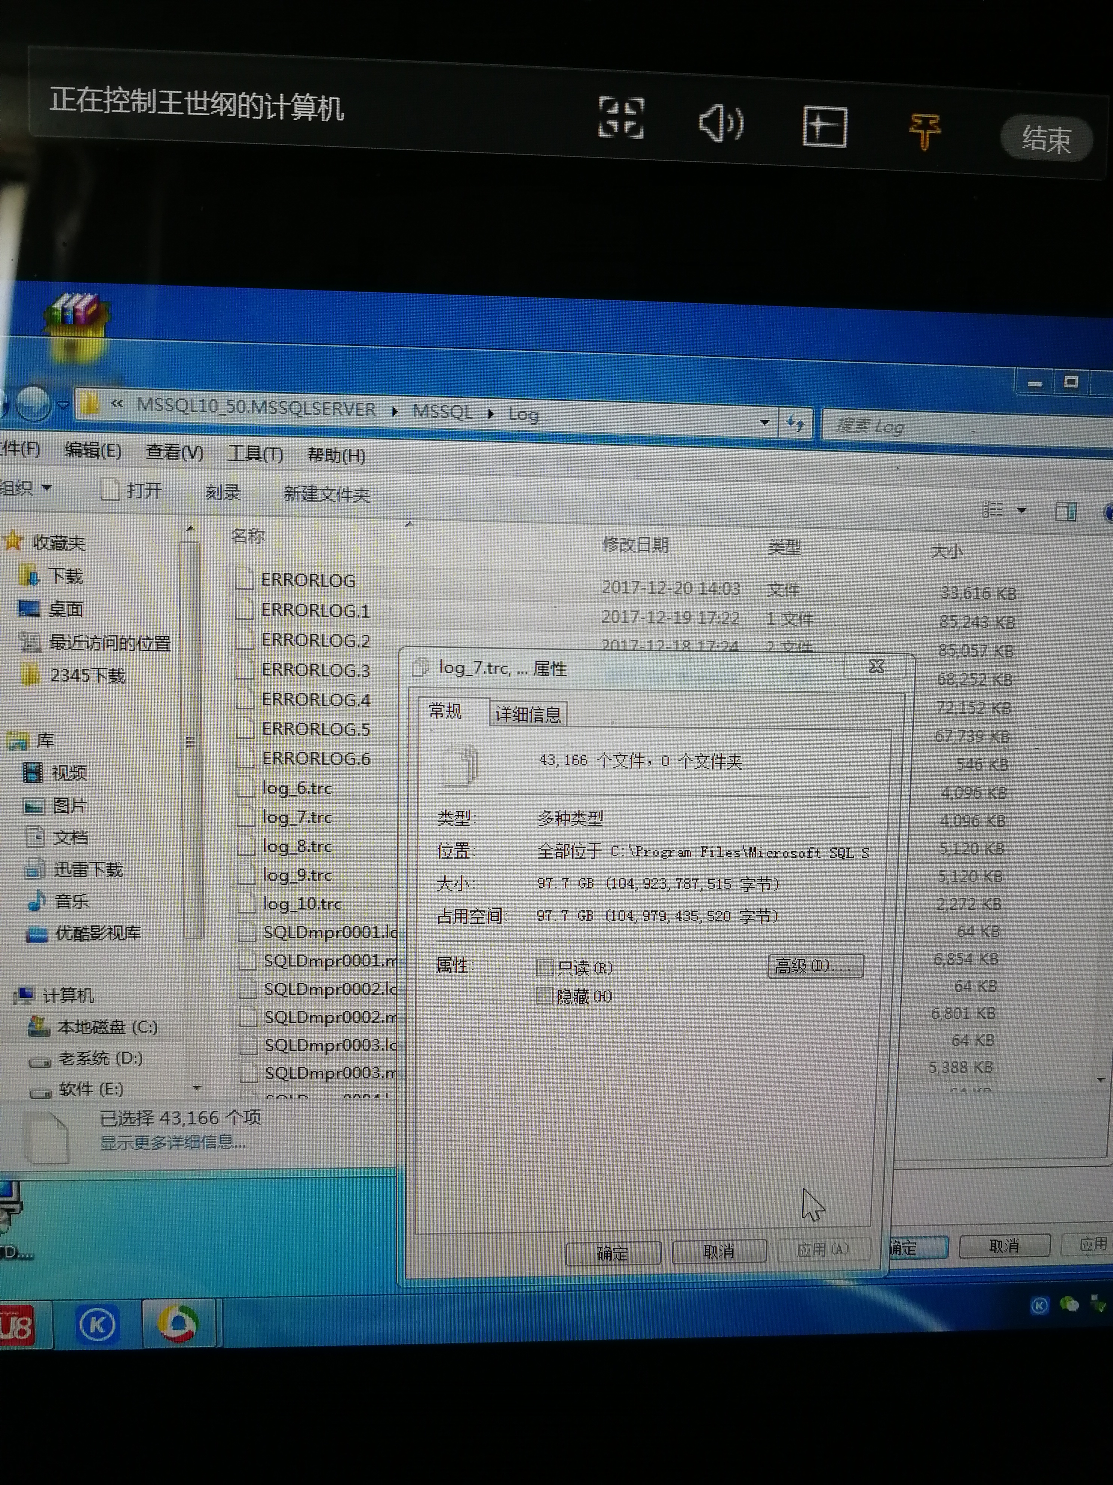Open the 工具(T) menu
Screen dimensions: 1113x1485
[x=255, y=454]
